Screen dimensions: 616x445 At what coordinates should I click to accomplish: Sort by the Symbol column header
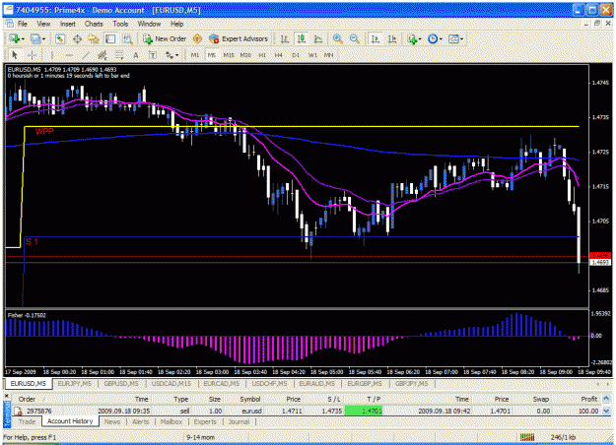point(250,399)
